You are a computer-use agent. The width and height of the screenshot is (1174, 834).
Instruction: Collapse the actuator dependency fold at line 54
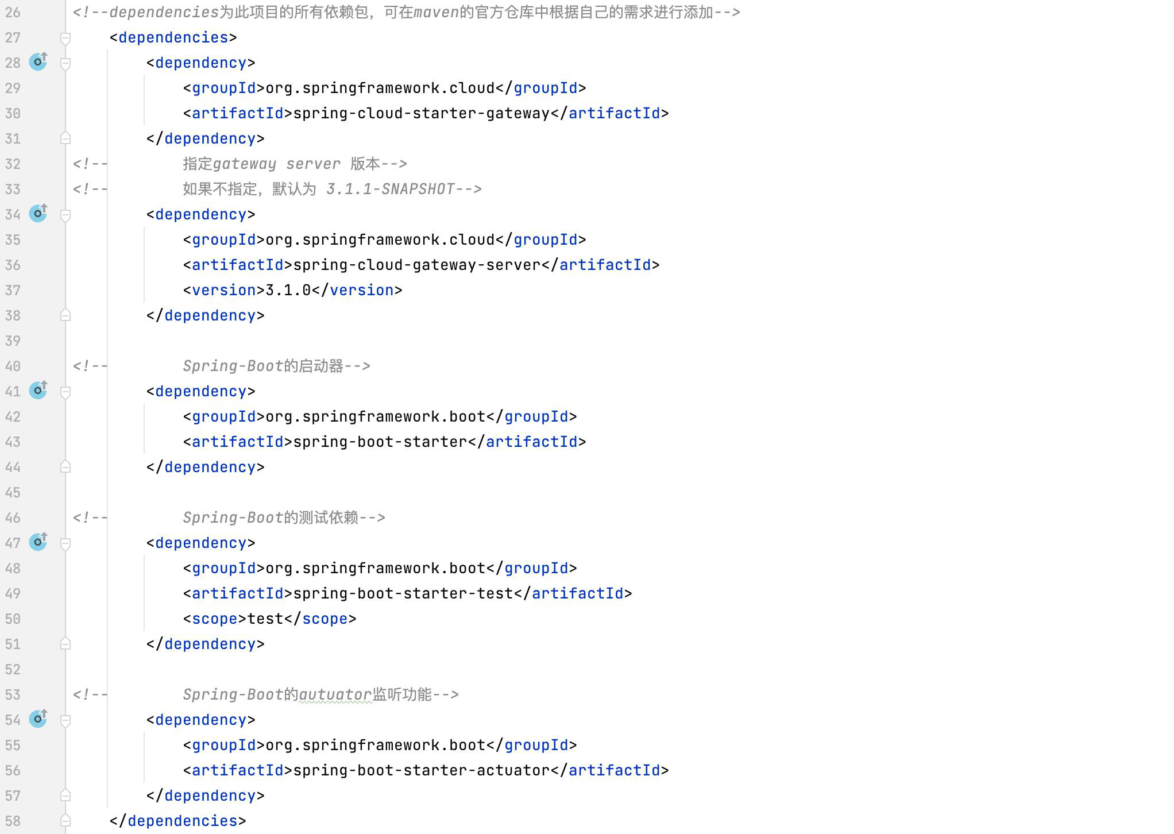(65, 720)
